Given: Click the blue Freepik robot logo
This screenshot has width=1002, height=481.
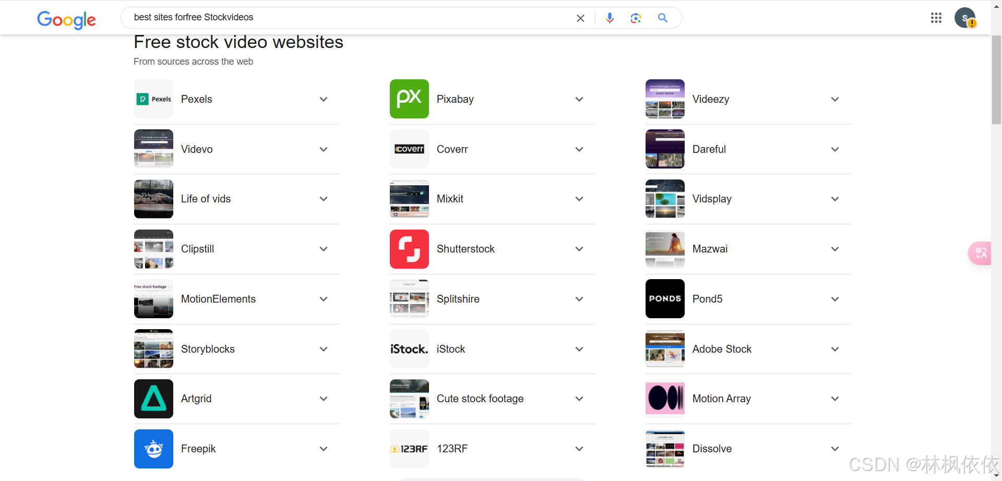Looking at the screenshot, I should pyautogui.click(x=153, y=449).
